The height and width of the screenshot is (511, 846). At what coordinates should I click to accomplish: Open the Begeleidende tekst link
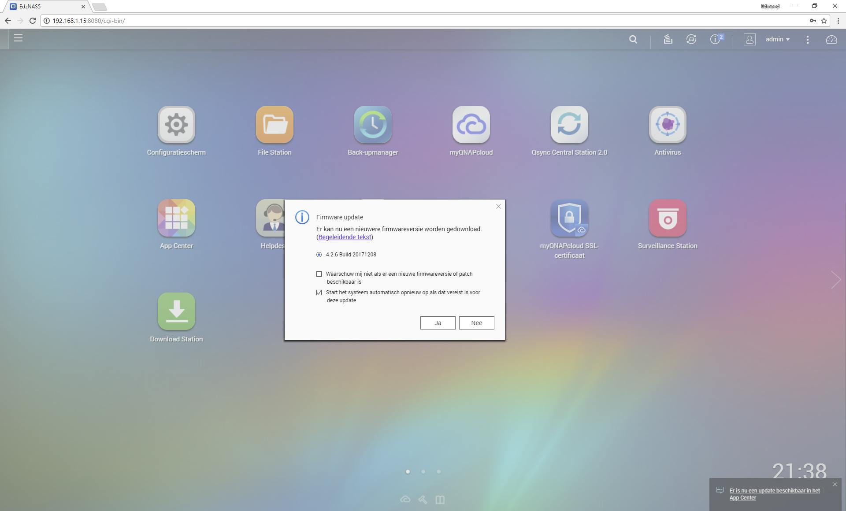click(345, 237)
